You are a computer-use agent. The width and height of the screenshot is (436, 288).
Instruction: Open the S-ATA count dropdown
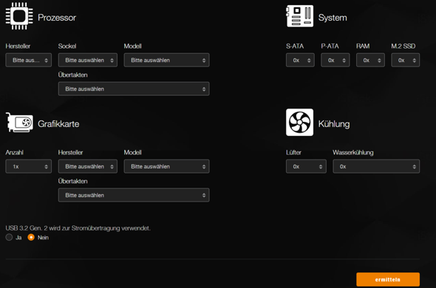tap(300, 60)
